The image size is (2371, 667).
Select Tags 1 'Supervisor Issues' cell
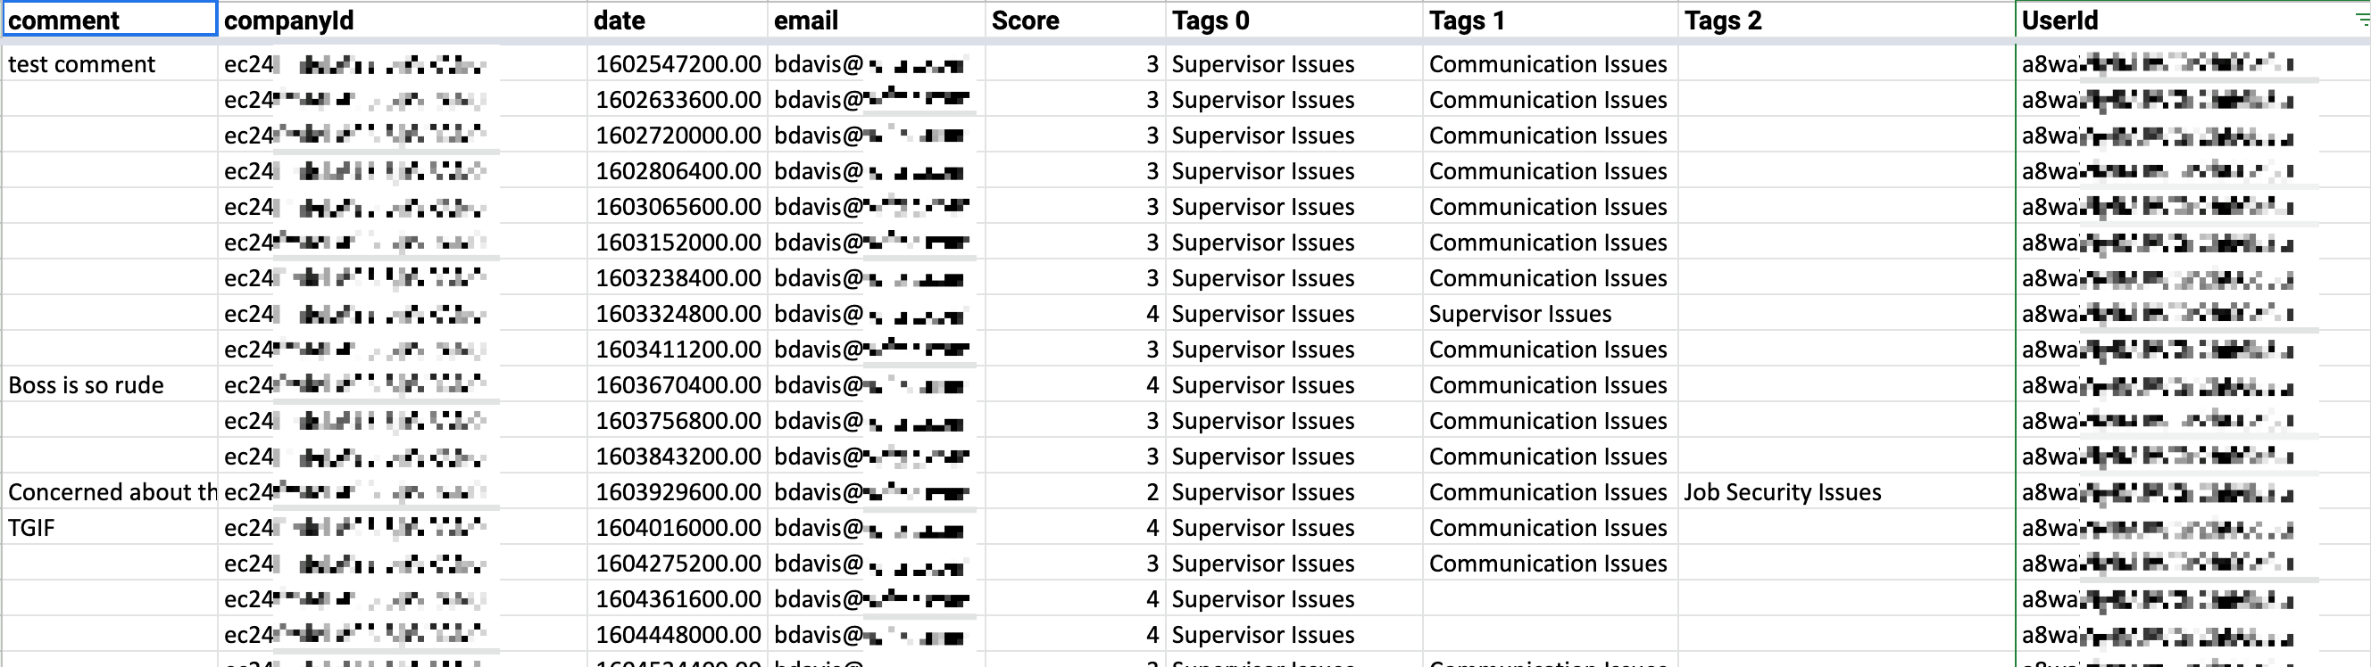[x=1550, y=314]
